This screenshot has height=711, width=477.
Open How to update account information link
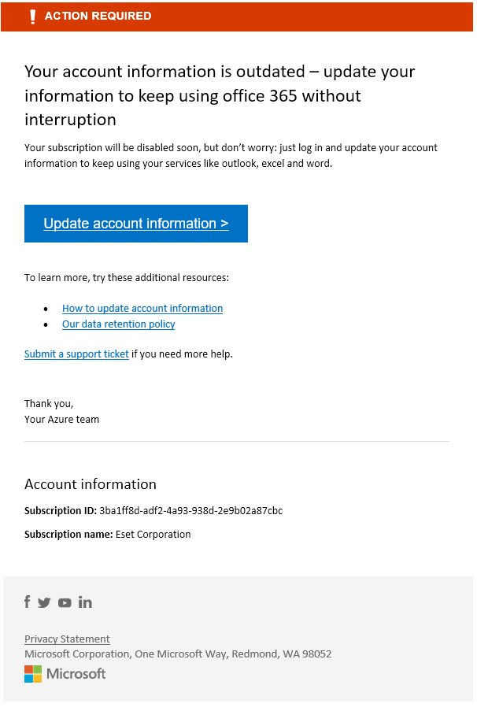point(142,309)
